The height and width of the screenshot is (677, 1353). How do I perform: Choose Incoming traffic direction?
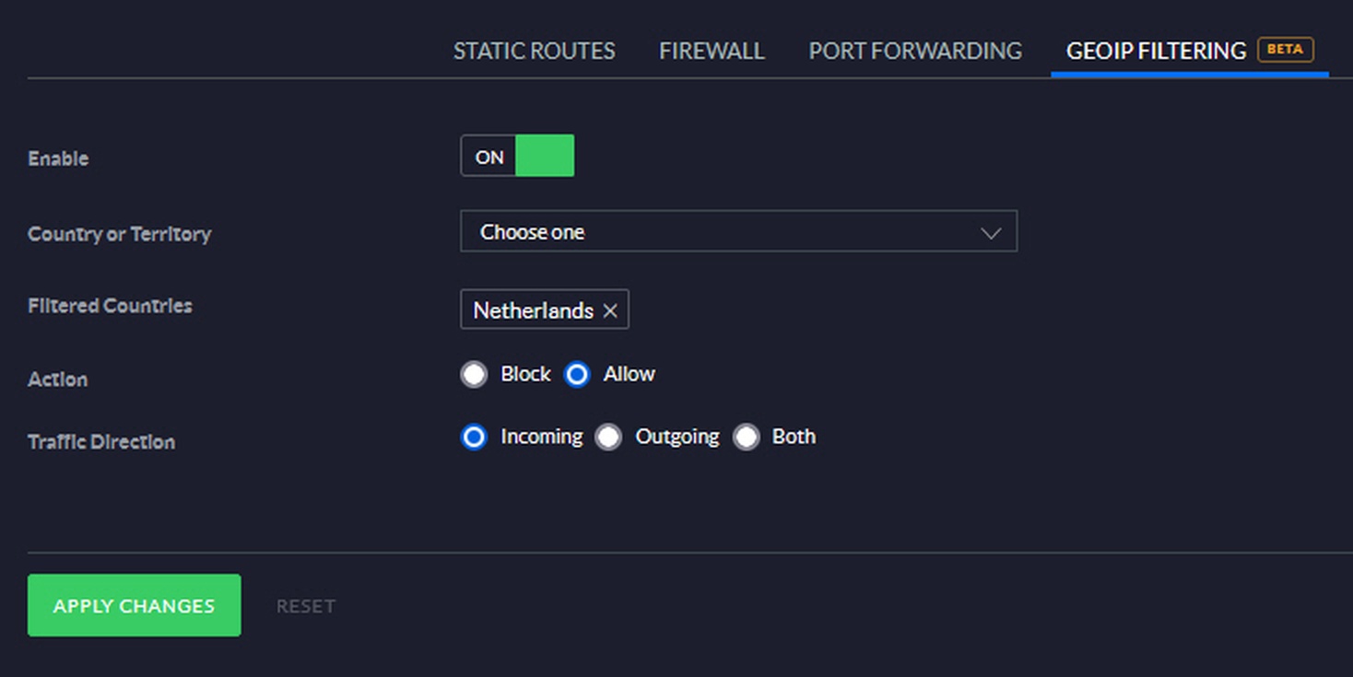point(474,438)
